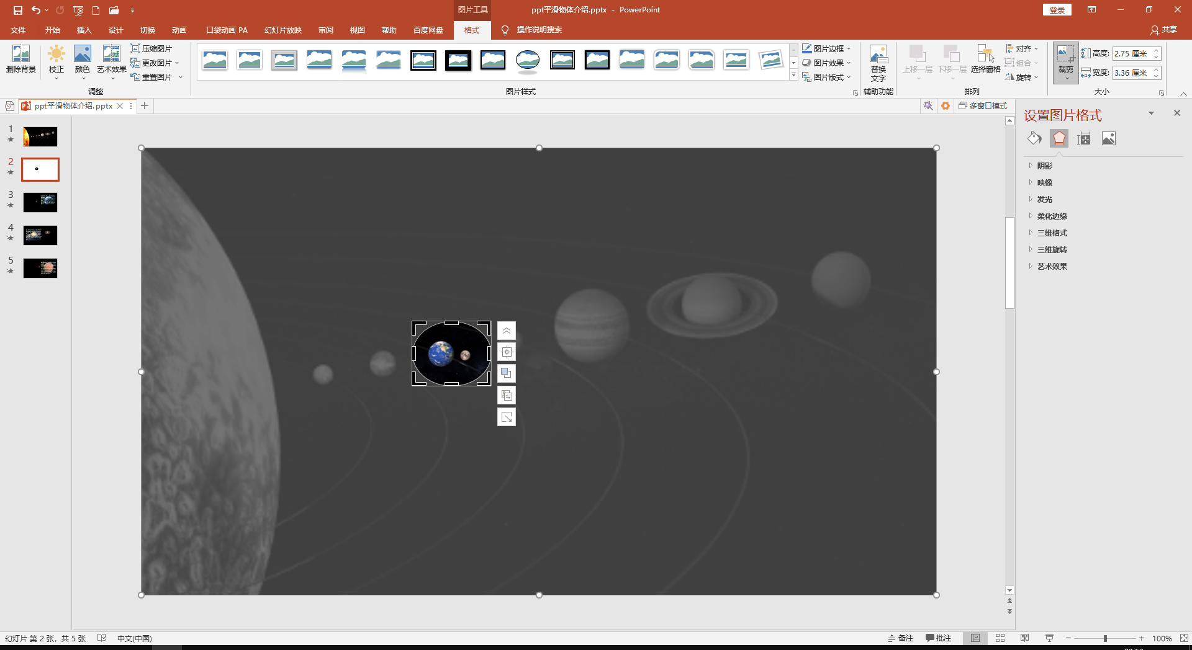Select slide 1 thumbnail
Viewport: 1192px width, 650px height.
pos(40,136)
